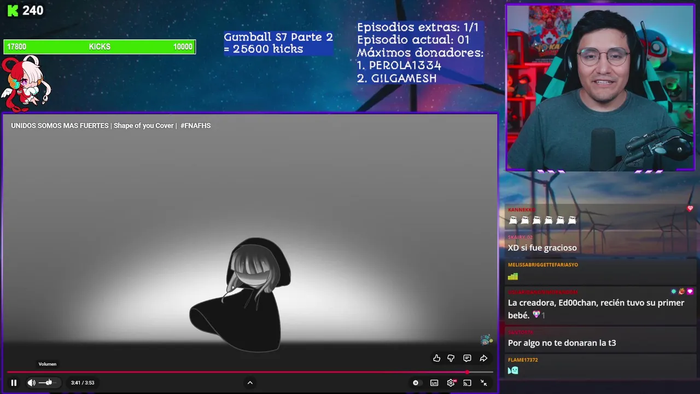Click the 'Episodios extras: 1/1' text

coord(418,27)
